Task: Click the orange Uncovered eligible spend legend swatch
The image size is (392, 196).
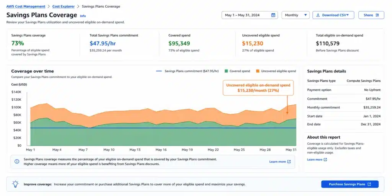Action: point(258,71)
